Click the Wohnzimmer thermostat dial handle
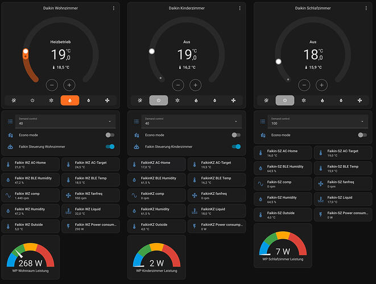The width and height of the screenshot is (376, 284). [26, 51]
